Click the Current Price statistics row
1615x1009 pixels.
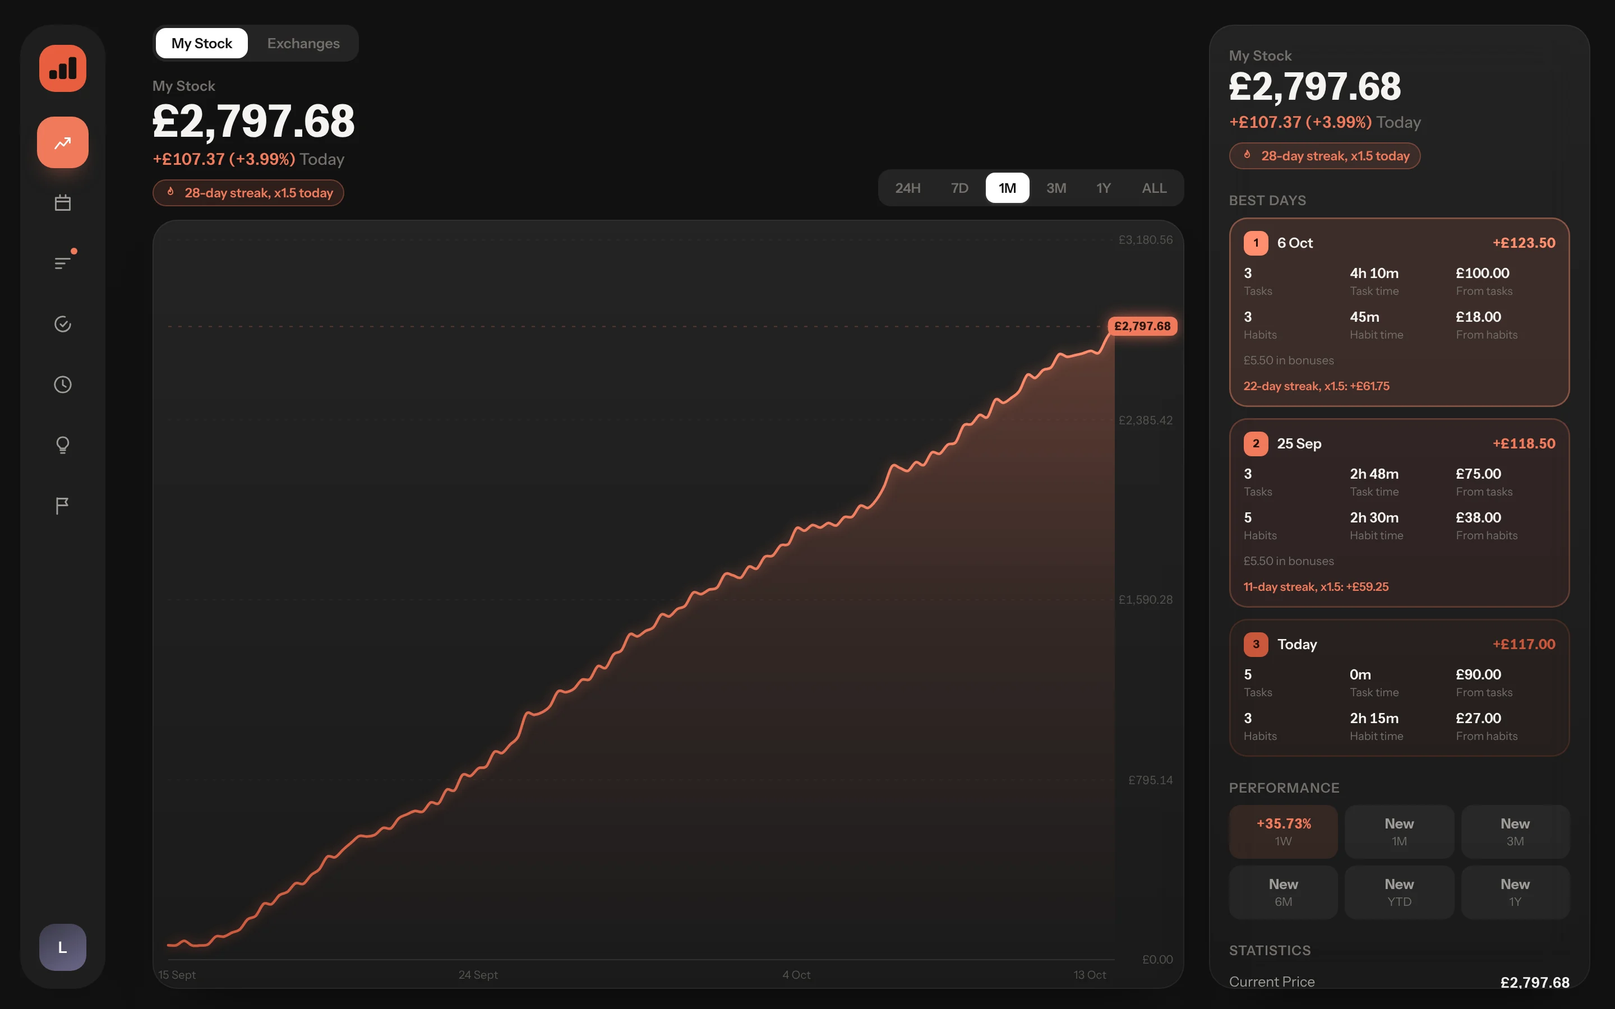tap(1399, 982)
